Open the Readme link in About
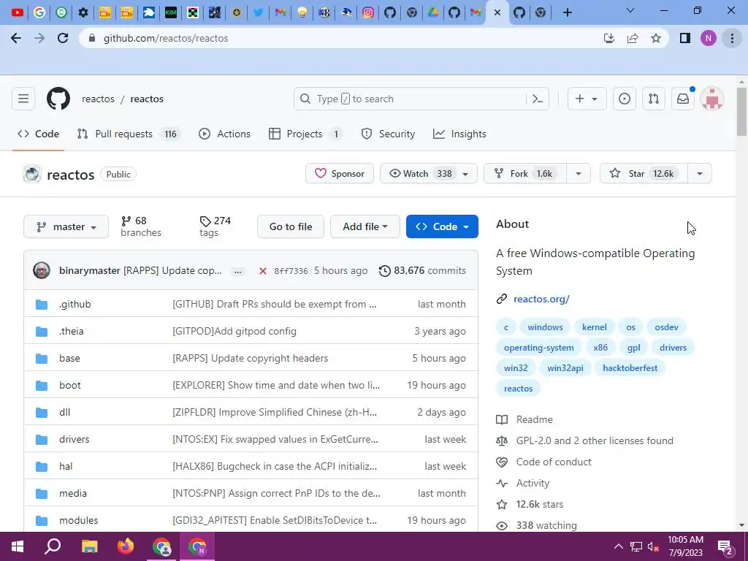 [534, 420]
